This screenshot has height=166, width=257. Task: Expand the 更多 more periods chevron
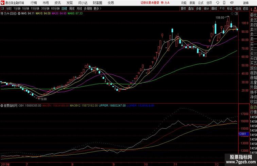coord(98,9)
